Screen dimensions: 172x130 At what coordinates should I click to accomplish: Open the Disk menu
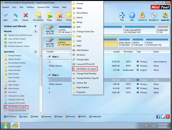click(21, 7)
